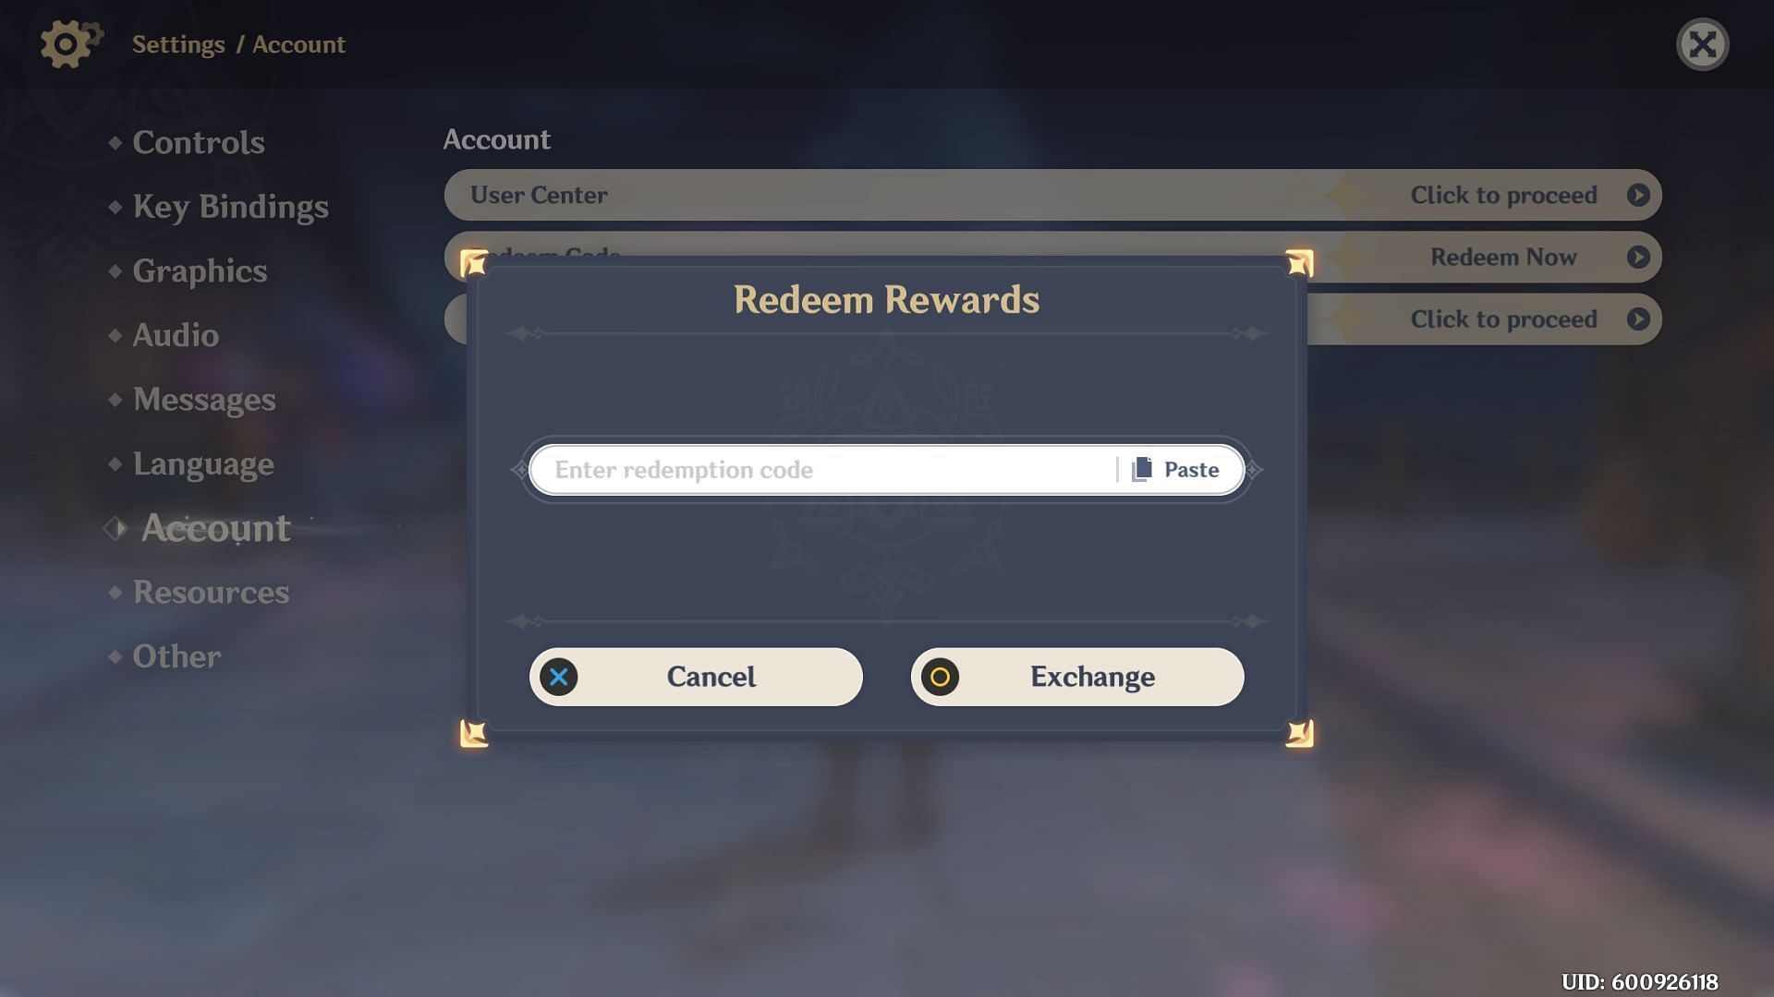Expand the Audio settings option
This screenshot has width=1774, height=997.
tap(176, 335)
